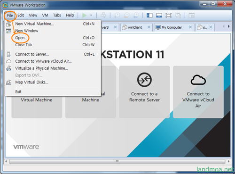Close the My Computer tab
This screenshot has width=235, height=174.
190,27
